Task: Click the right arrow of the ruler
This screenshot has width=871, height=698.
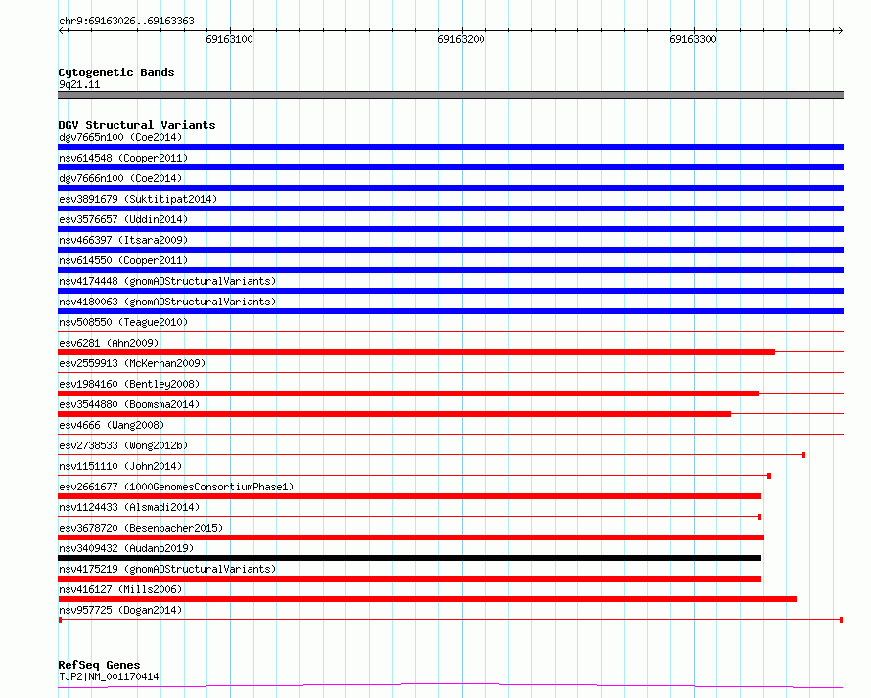Action: [840, 30]
